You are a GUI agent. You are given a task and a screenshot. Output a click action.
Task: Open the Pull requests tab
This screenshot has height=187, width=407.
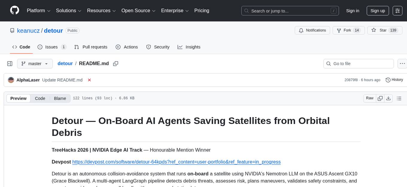[91, 47]
